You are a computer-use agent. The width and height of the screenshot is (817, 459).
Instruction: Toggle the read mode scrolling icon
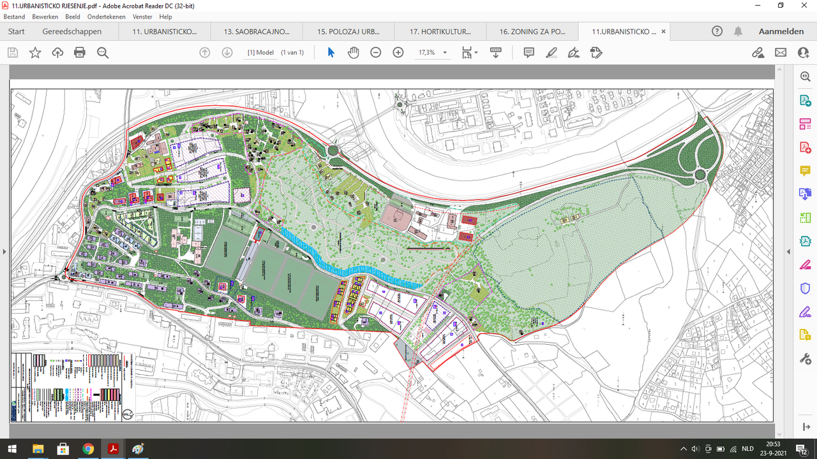[x=496, y=52]
